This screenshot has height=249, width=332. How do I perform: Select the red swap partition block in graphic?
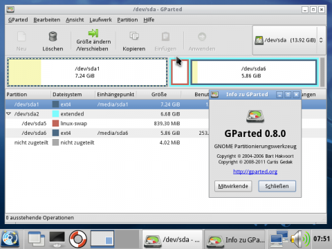[x=180, y=72]
